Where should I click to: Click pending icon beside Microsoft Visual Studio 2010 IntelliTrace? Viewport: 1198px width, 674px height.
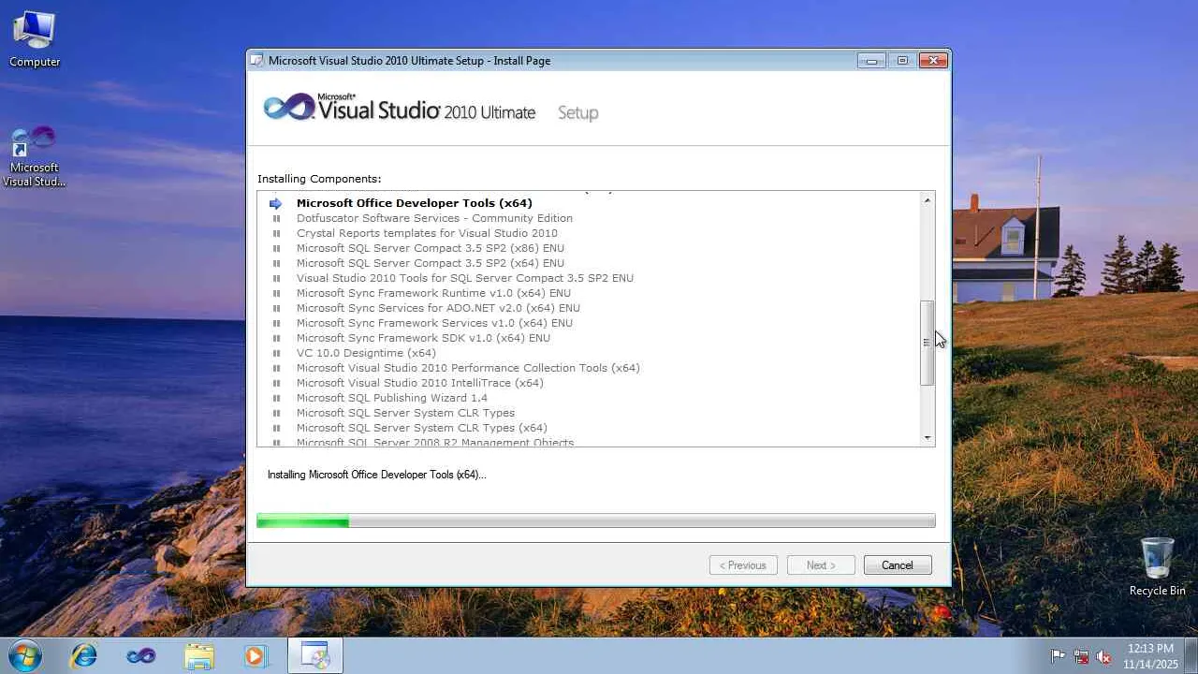click(276, 383)
